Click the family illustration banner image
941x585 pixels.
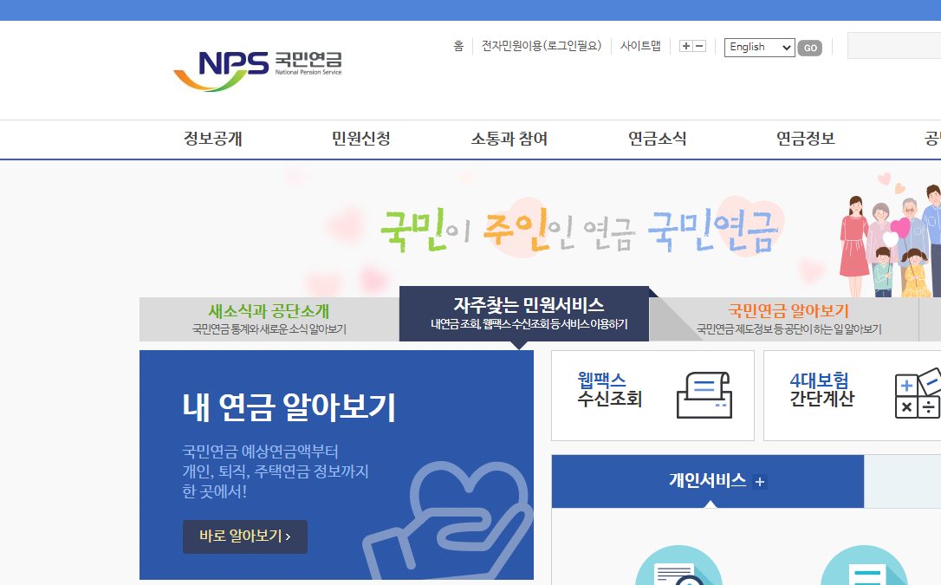pos(891,237)
